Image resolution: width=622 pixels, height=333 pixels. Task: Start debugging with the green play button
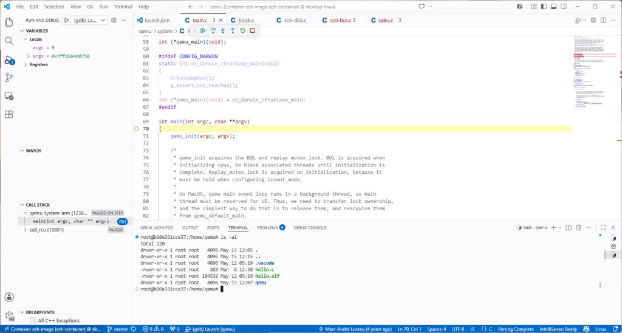coord(67,20)
